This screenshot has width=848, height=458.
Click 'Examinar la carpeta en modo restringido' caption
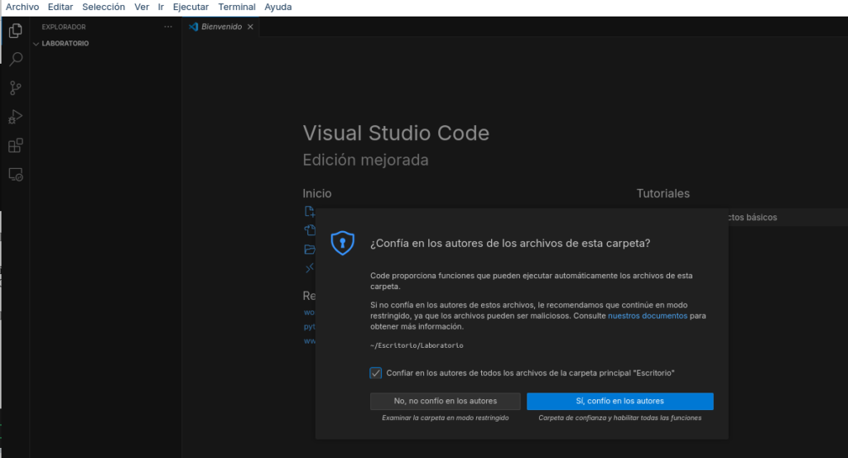click(x=445, y=418)
